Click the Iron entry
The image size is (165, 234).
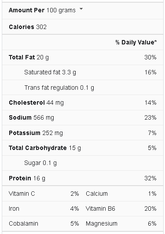pos(44,208)
